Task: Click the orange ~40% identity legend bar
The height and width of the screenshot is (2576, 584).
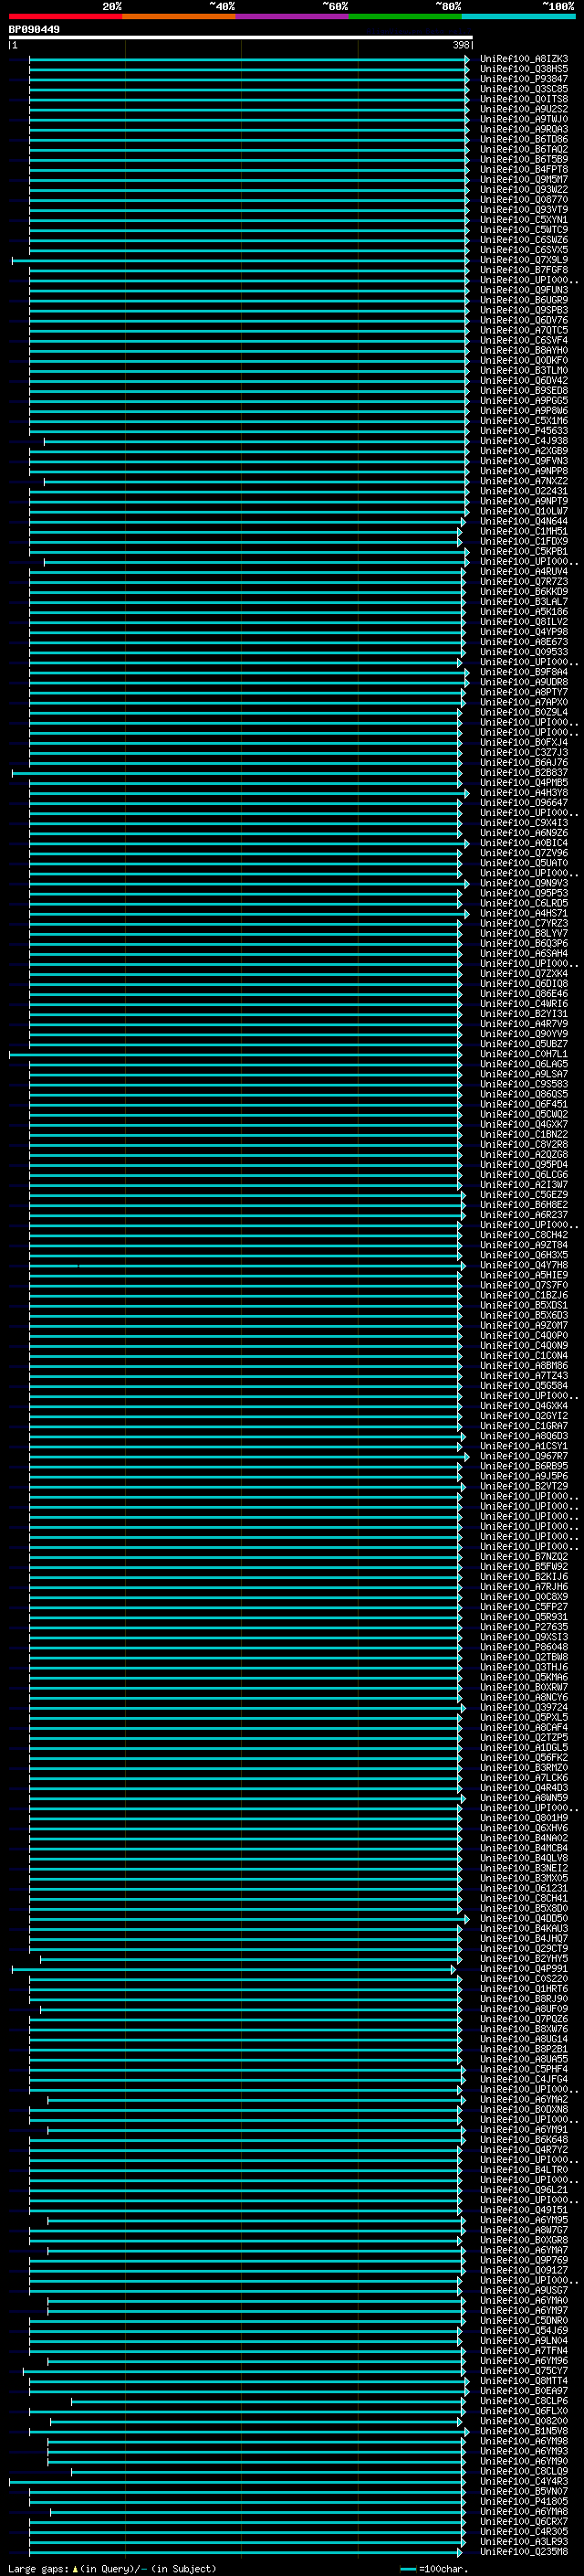Action: point(179,16)
